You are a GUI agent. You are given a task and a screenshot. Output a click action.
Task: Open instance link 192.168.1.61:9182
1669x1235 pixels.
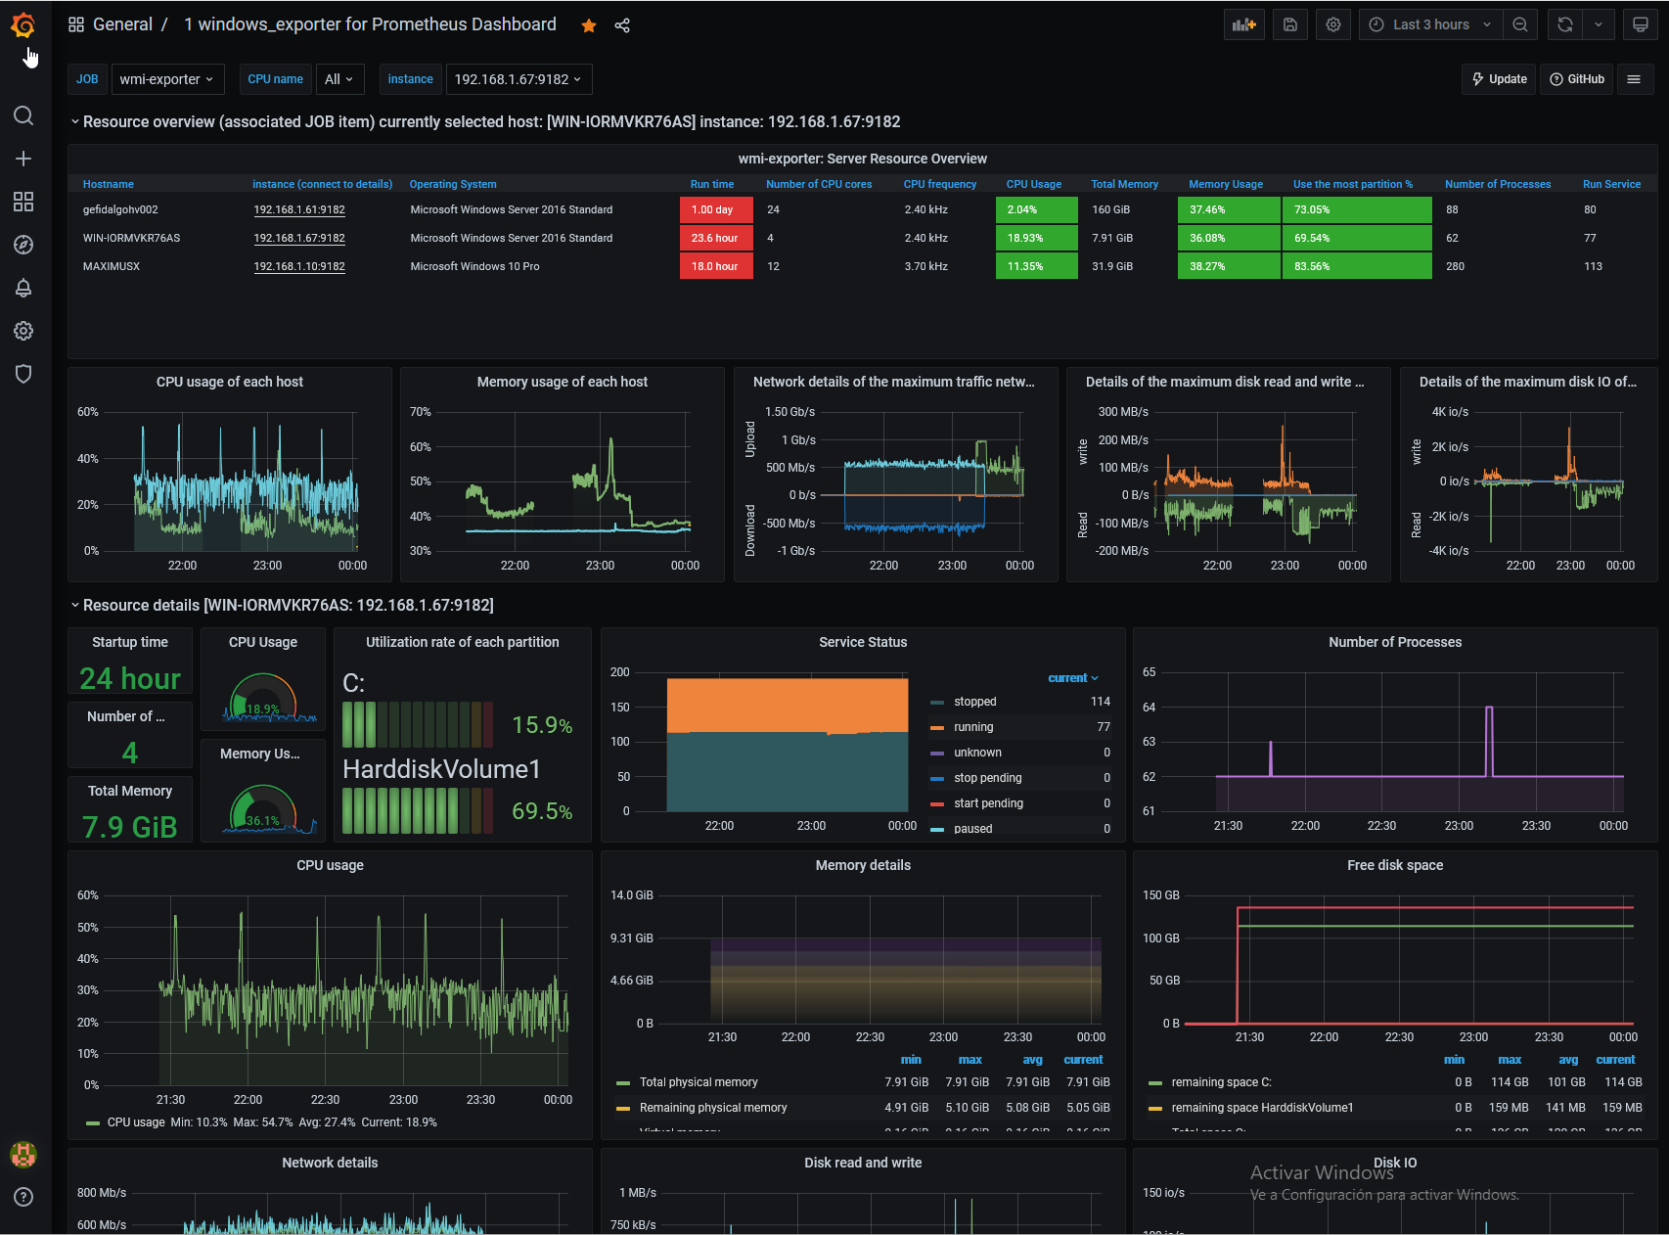click(x=299, y=209)
